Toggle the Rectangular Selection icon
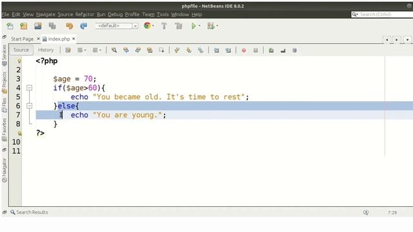 click(x=161, y=50)
